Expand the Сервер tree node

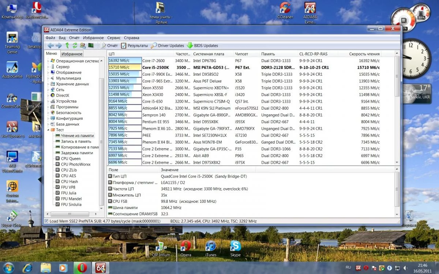point(48,67)
